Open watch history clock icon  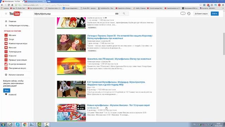[189, 13]
